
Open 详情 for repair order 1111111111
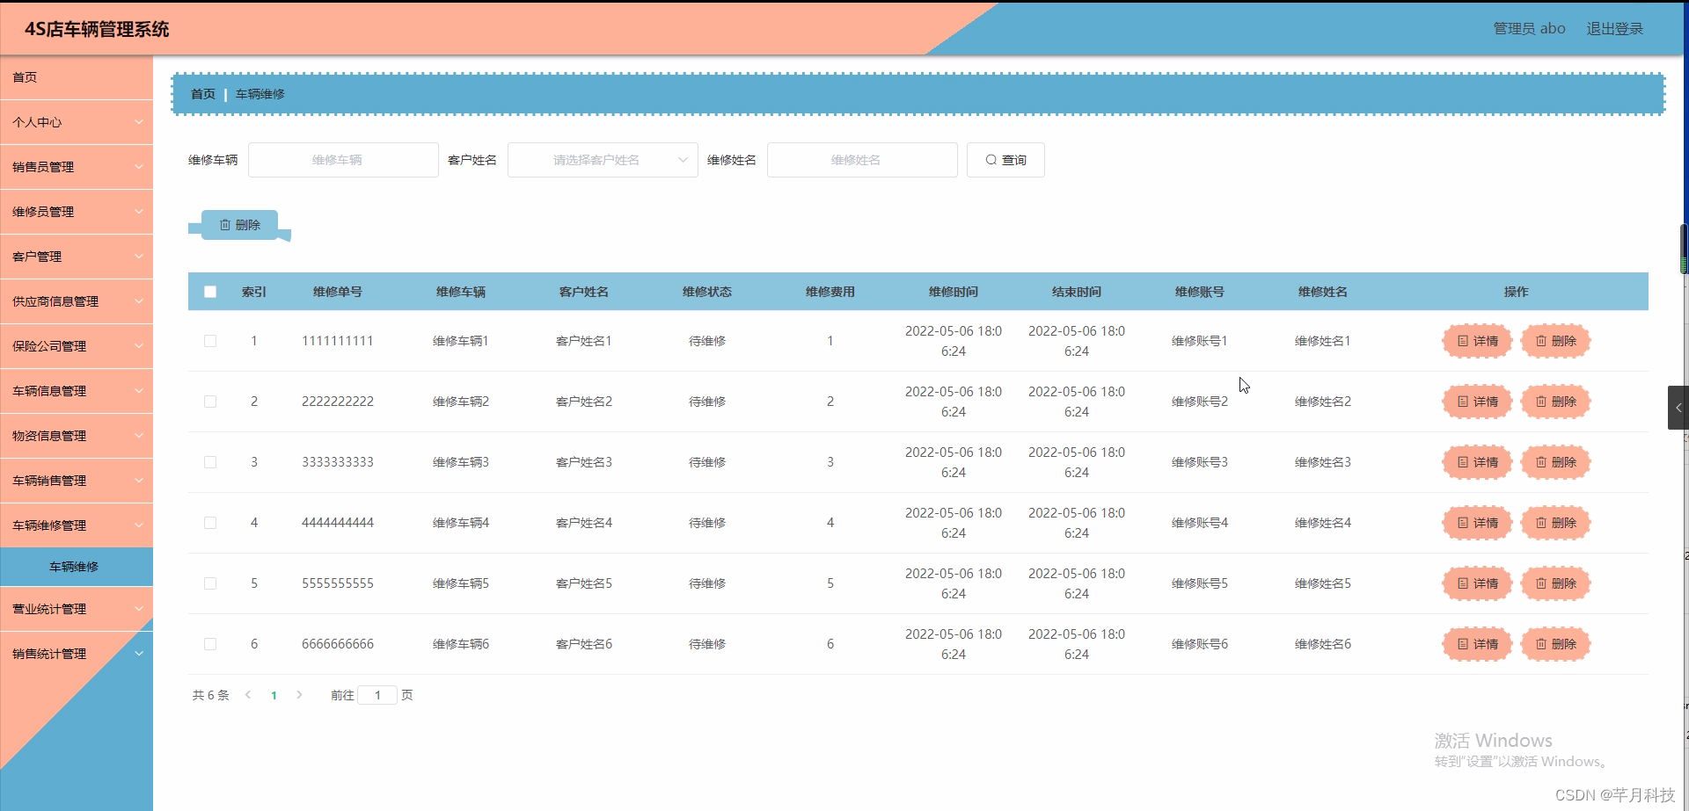coord(1476,341)
